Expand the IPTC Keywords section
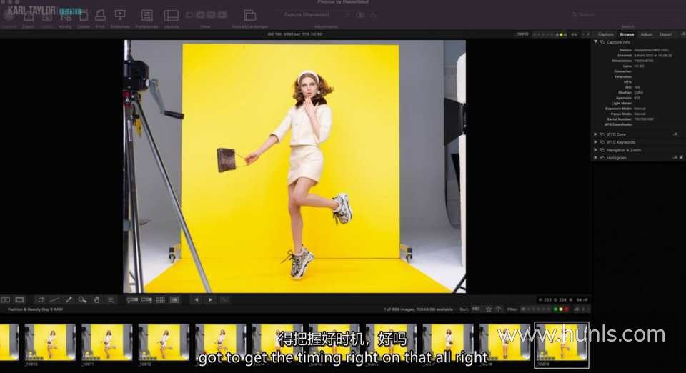686x373 pixels. [595, 142]
